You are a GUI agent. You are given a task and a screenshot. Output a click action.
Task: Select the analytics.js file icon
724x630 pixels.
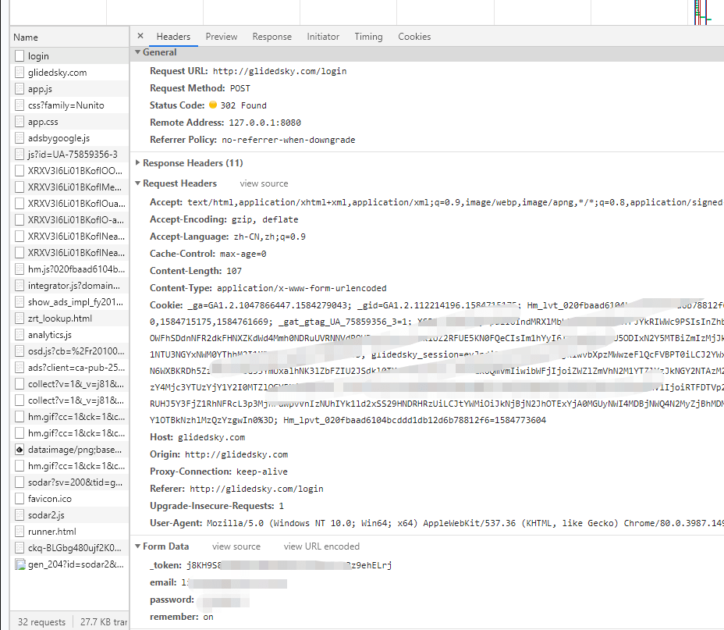[20, 334]
